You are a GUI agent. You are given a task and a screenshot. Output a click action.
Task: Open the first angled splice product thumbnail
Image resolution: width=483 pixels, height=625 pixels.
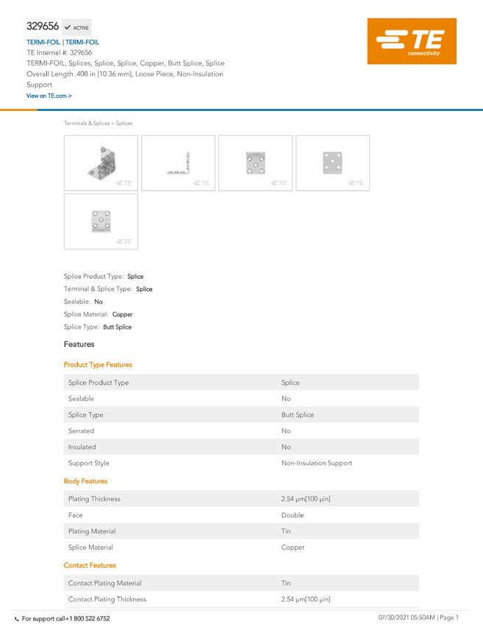click(101, 162)
